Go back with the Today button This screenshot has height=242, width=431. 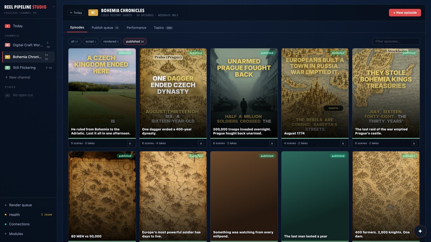coord(76,13)
